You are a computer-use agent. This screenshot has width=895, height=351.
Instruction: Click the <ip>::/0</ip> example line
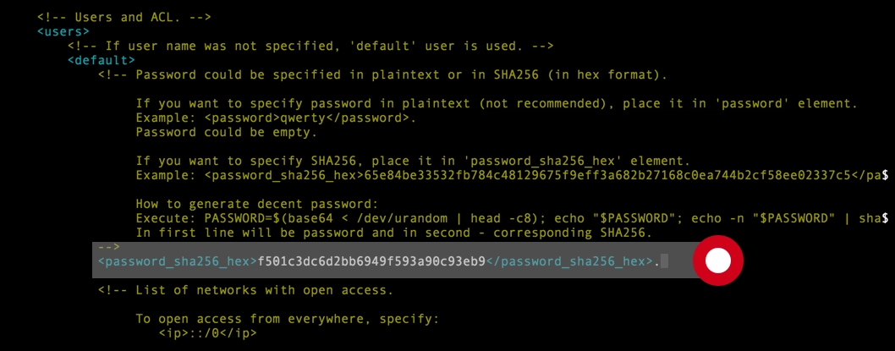tap(208, 332)
